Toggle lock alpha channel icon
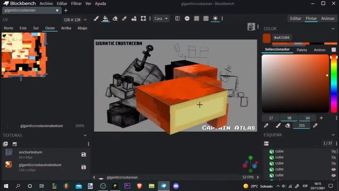 187,19
